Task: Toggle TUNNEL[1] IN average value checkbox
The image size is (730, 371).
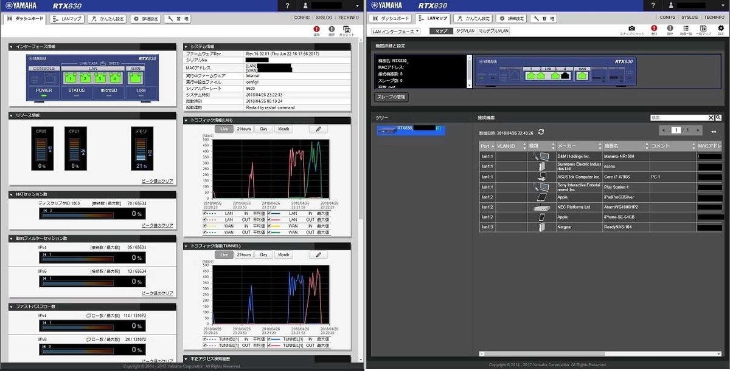Action: coord(205,339)
